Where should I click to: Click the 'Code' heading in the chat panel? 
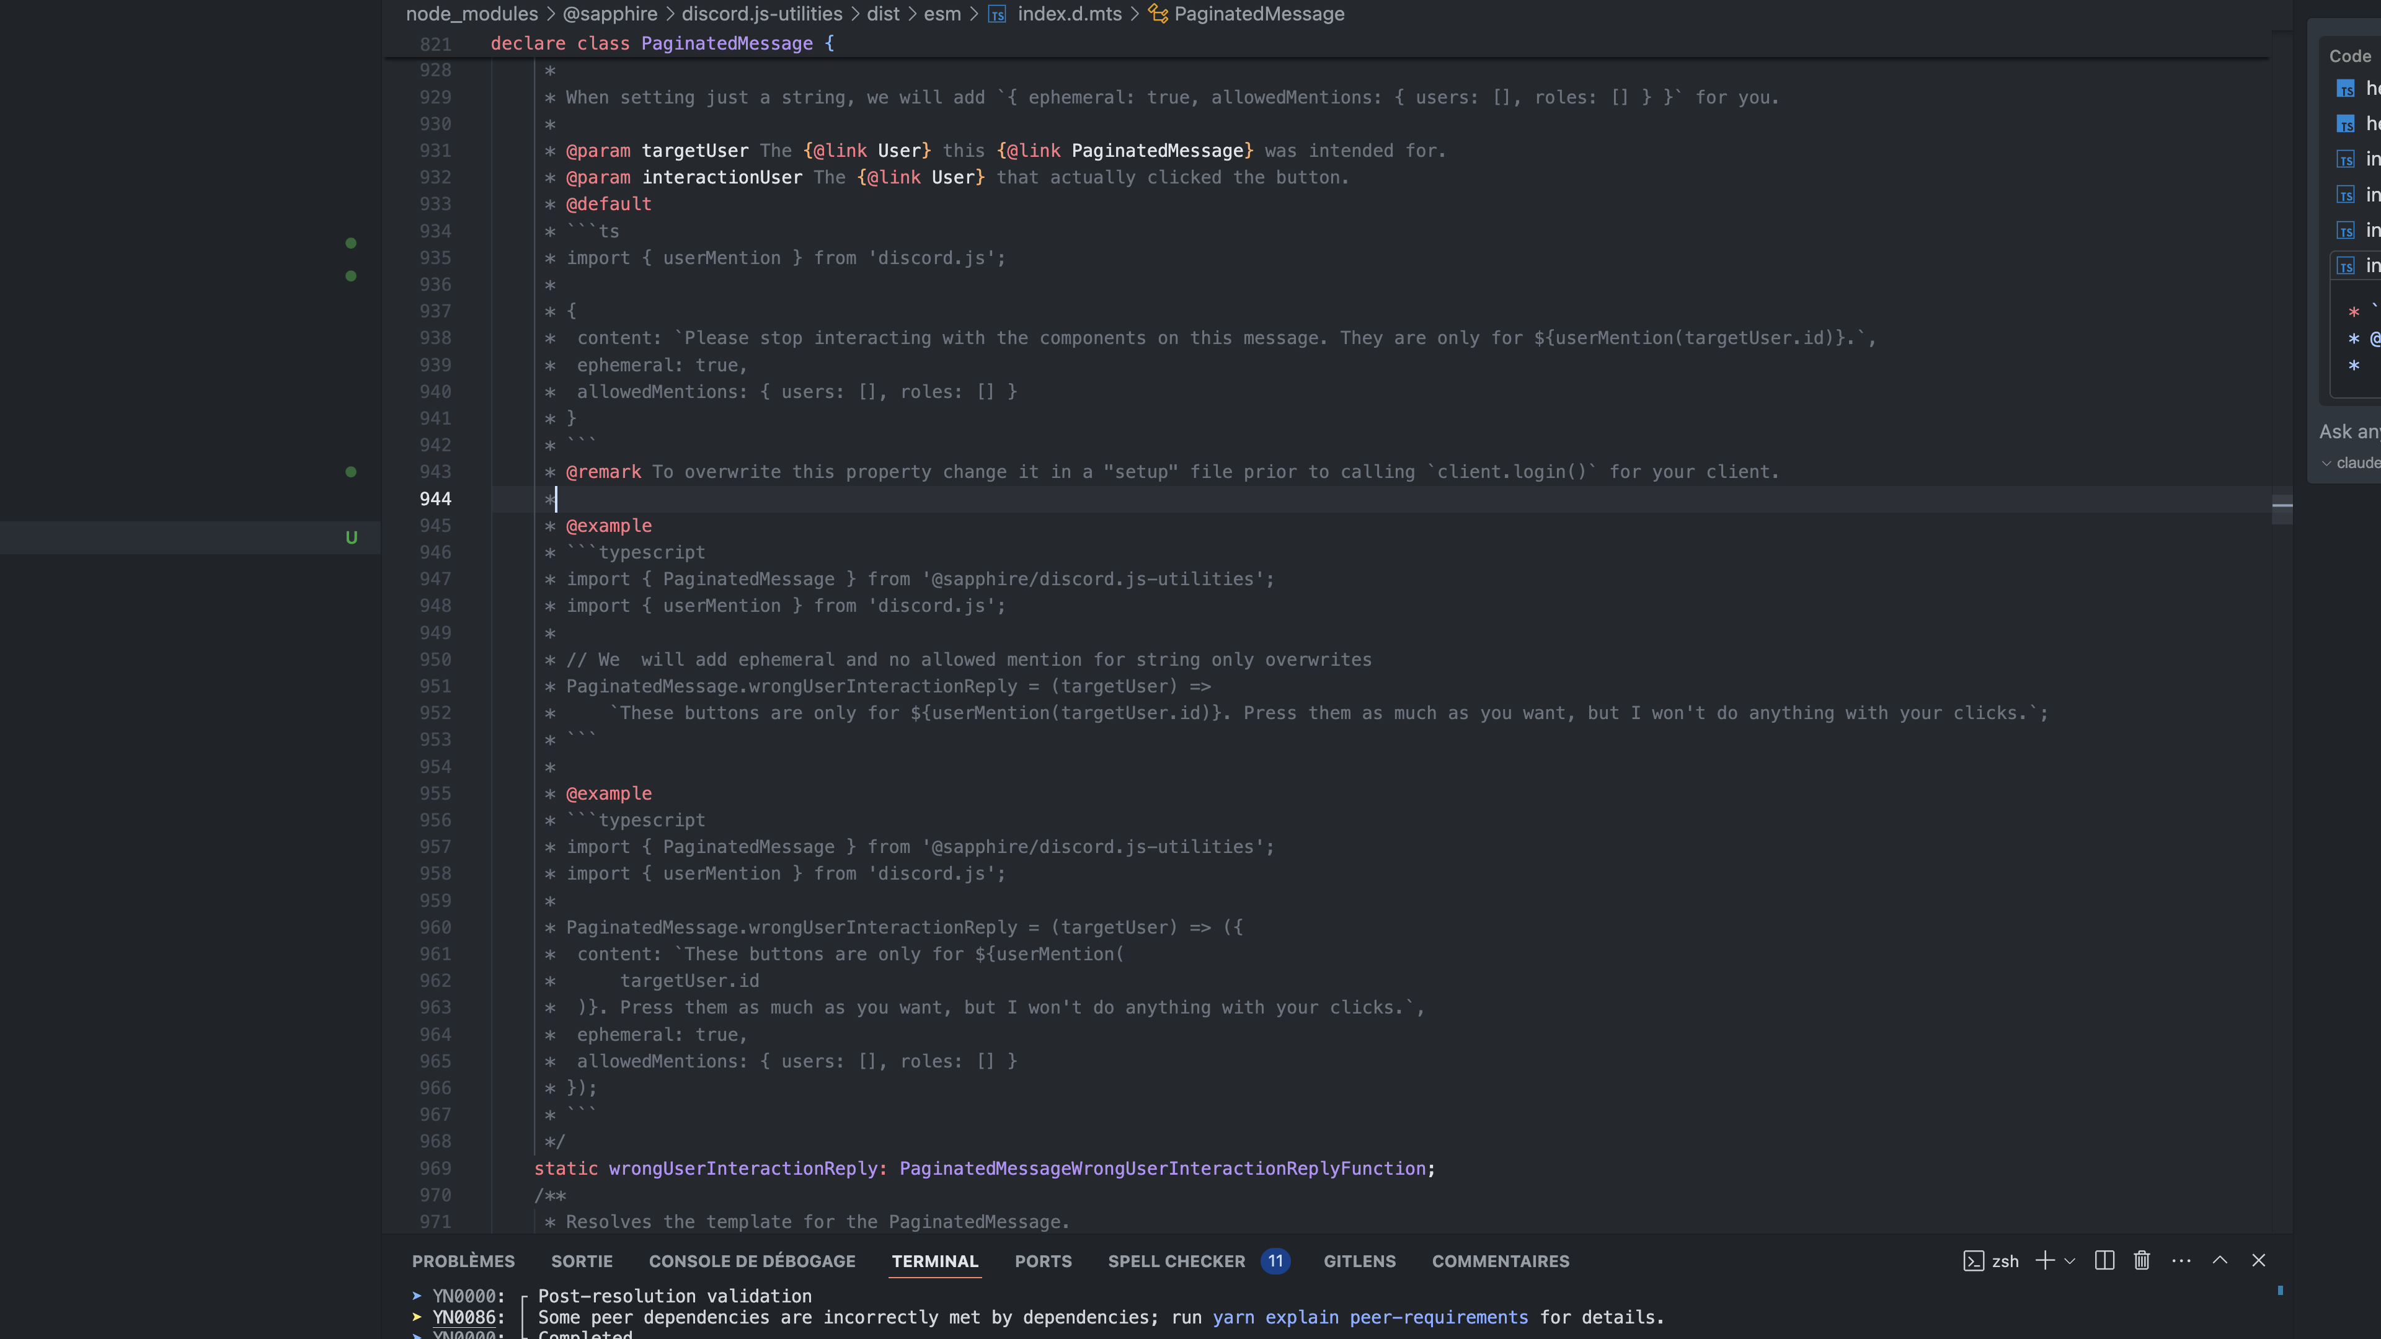click(2351, 56)
